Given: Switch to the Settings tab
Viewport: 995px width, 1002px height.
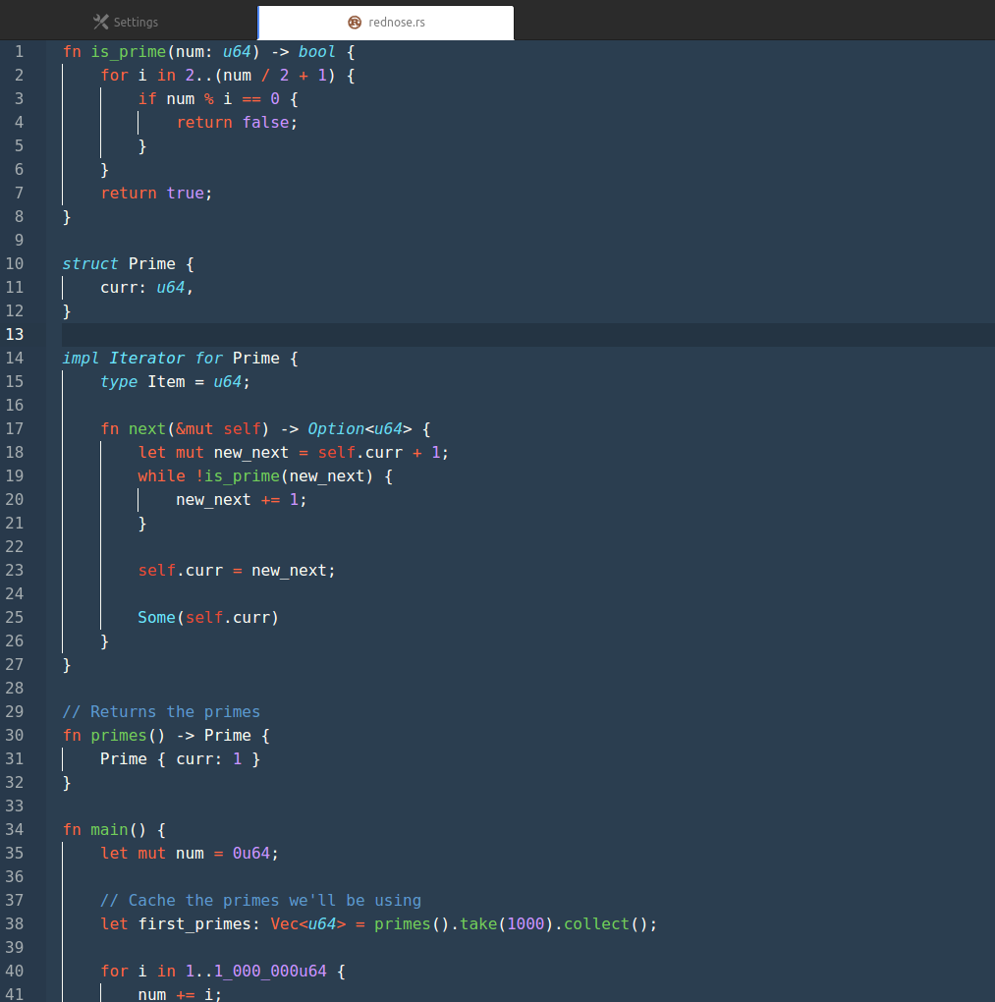Looking at the screenshot, I should [x=128, y=23].
